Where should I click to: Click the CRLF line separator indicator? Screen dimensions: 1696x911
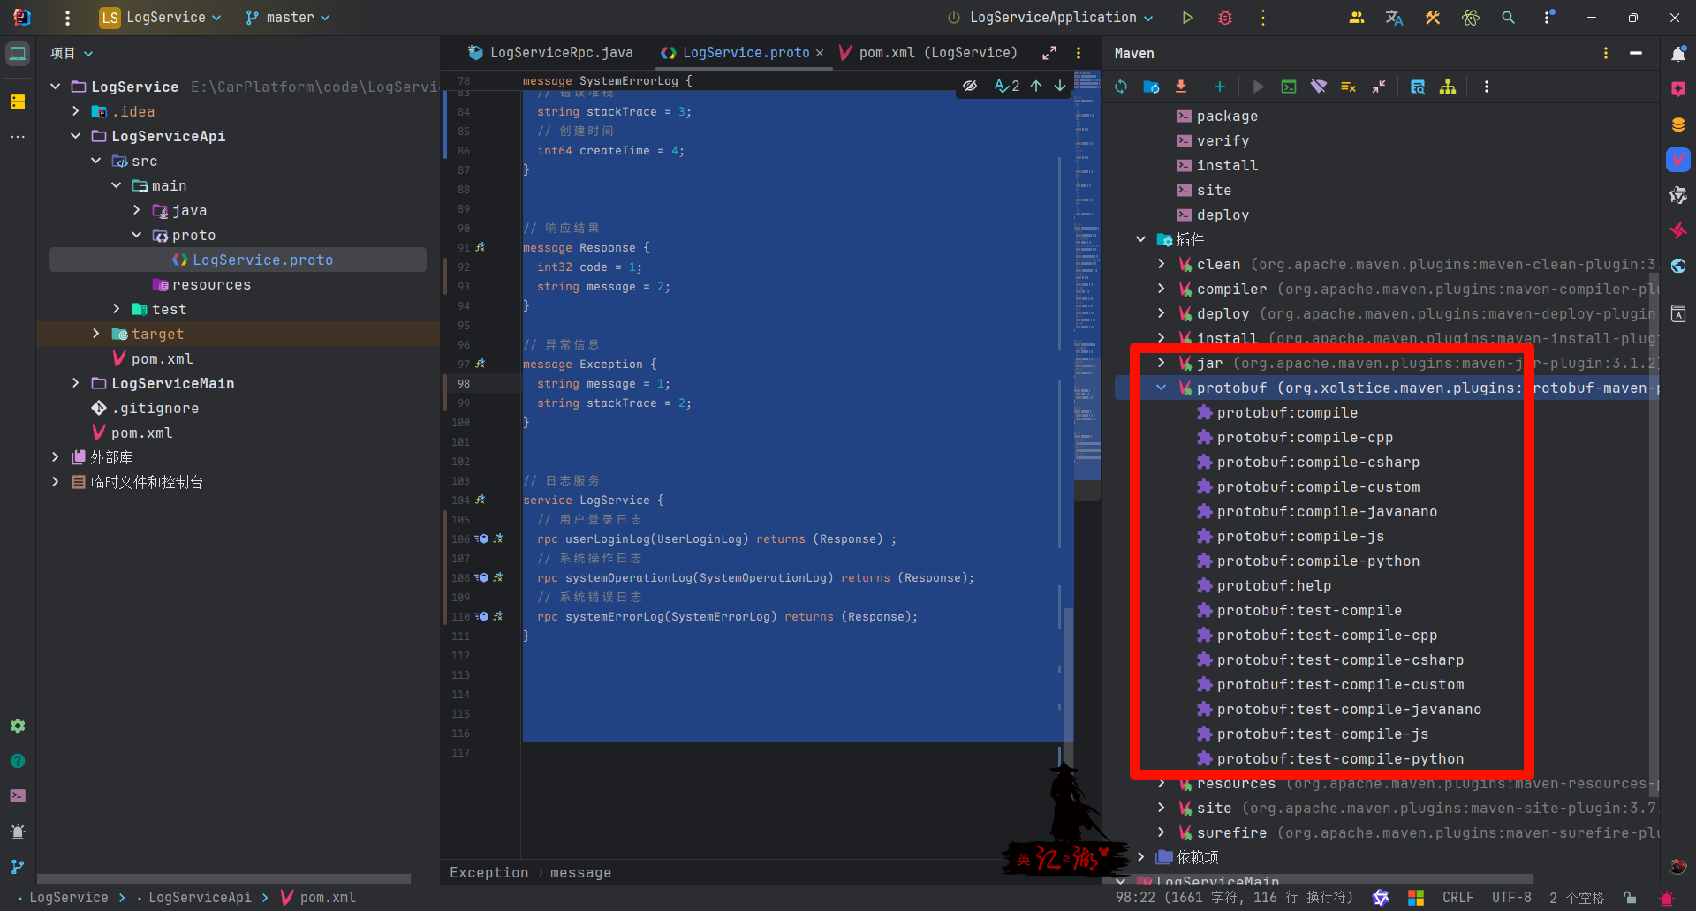(x=1457, y=897)
